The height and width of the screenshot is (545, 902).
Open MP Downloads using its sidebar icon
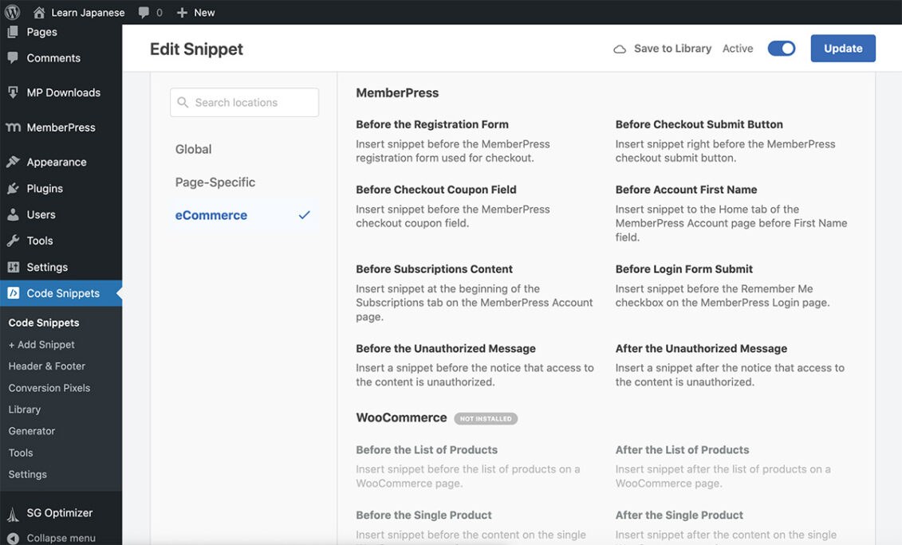[x=14, y=92]
